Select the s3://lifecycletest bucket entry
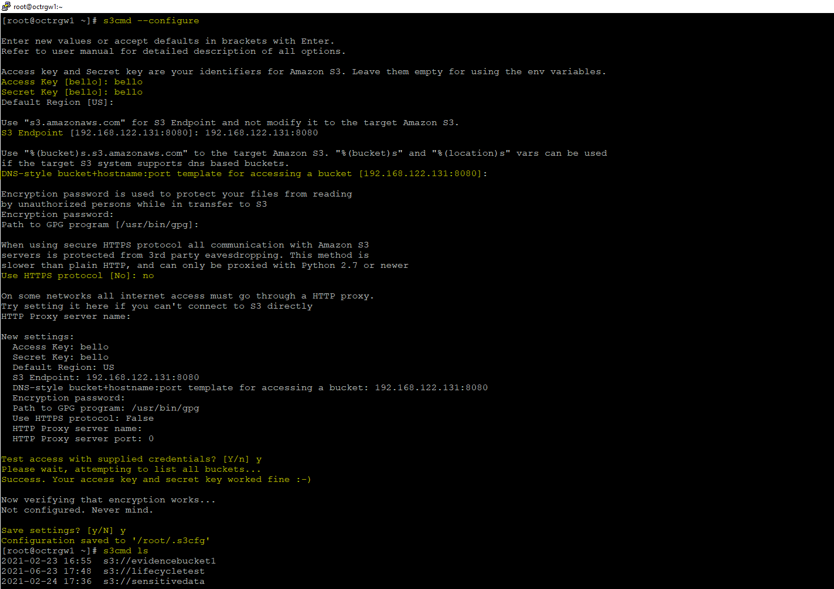This screenshot has height=589, width=834. click(153, 571)
